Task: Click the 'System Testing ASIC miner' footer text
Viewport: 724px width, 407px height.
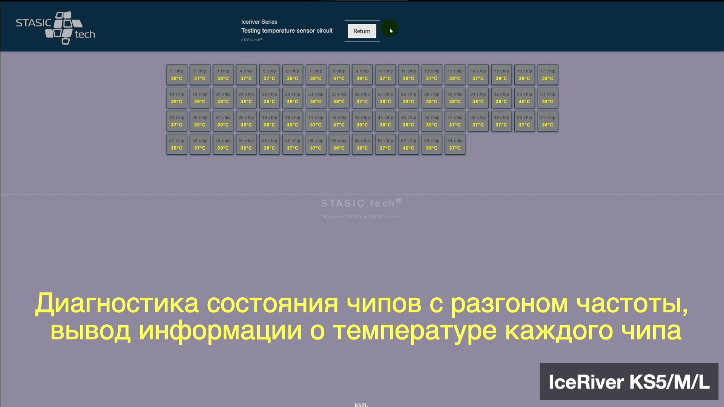Action: (x=362, y=217)
